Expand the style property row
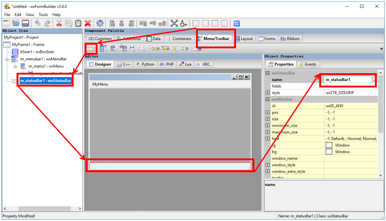 pos(268,93)
